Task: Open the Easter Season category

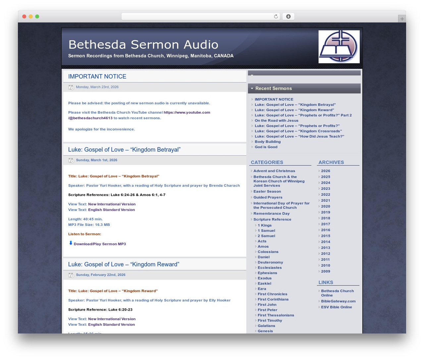Action: coord(267,191)
